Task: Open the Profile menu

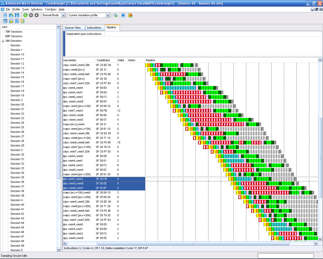Action: point(16,9)
